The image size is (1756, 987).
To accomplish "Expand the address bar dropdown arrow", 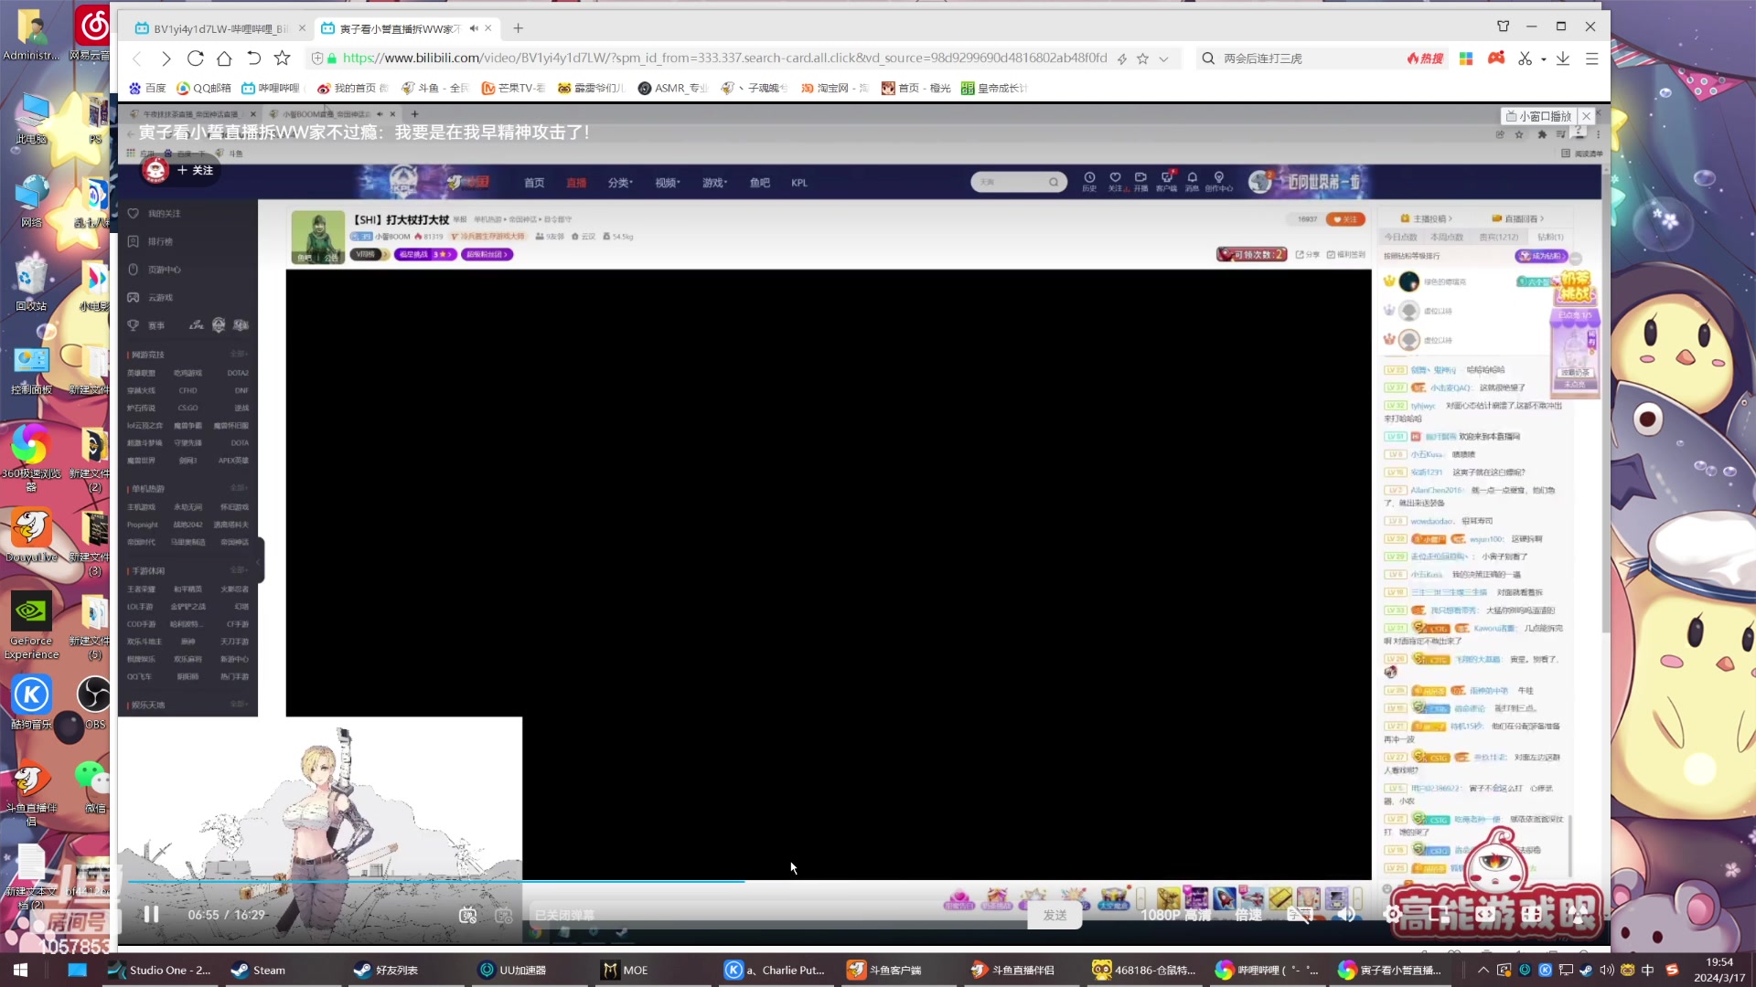I will pos(1163,58).
